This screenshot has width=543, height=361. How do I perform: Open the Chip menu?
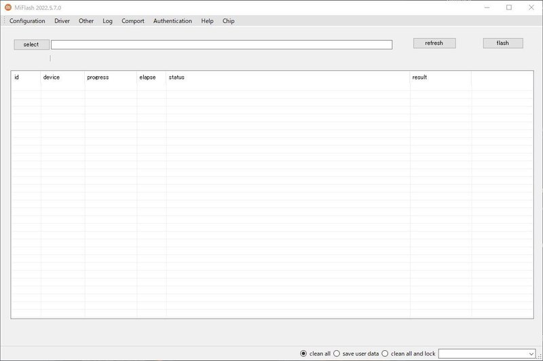228,21
